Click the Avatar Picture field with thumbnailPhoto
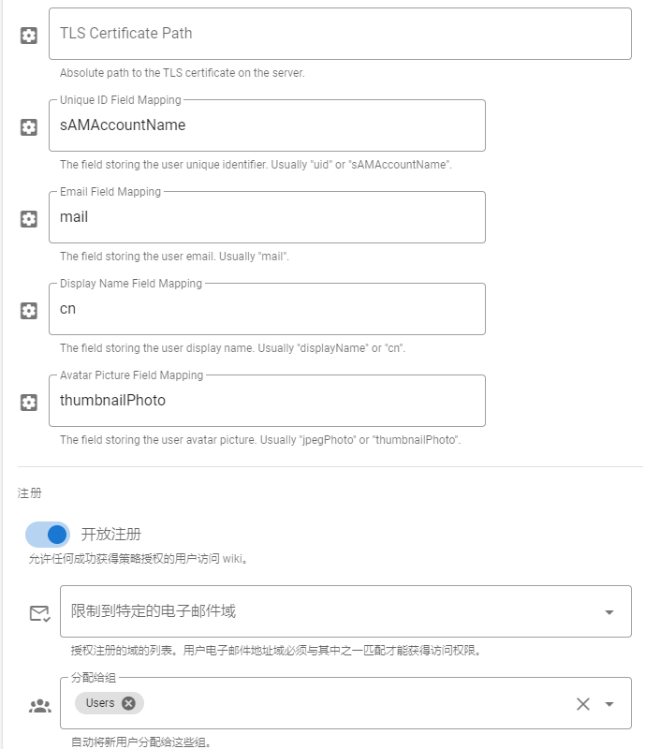The width and height of the screenshot is (645, 749). (x=267, y=401)
